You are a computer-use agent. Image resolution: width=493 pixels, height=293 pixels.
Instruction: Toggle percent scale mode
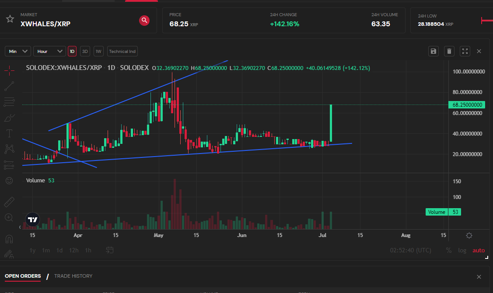click(x=449, y=250)
